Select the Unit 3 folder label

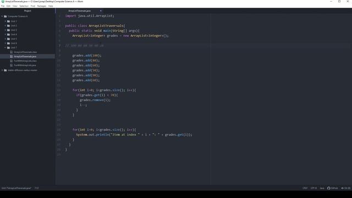pos(14,30)
